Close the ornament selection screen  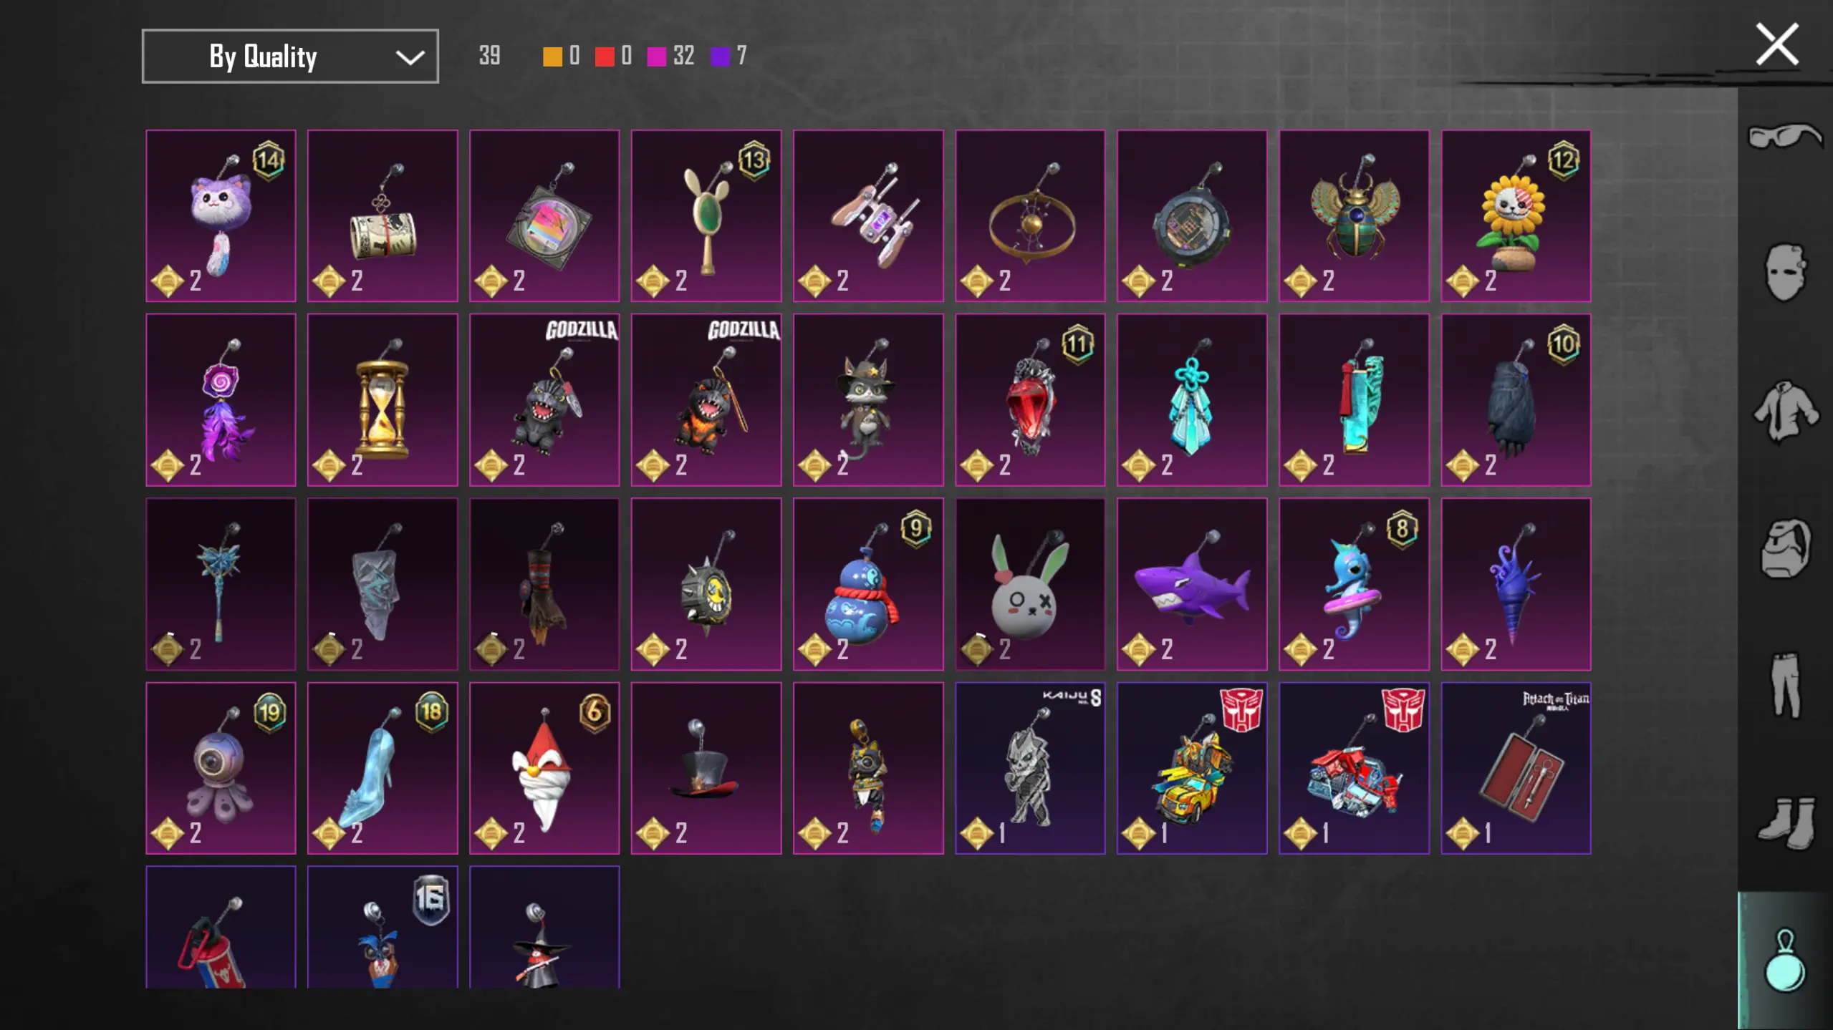[x=1777, y=44]
